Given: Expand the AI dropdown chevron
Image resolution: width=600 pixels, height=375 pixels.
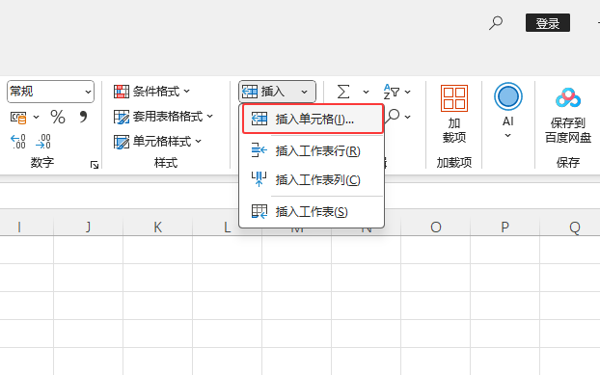Looking at the screenshot, I should click(507, 135).
